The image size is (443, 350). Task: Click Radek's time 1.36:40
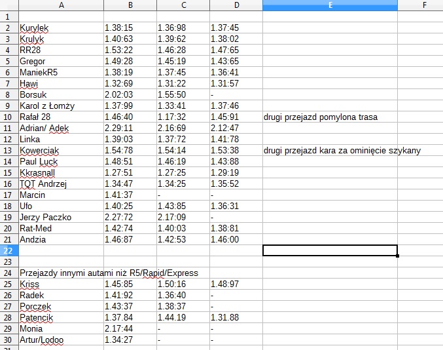[x=183, y=296]
